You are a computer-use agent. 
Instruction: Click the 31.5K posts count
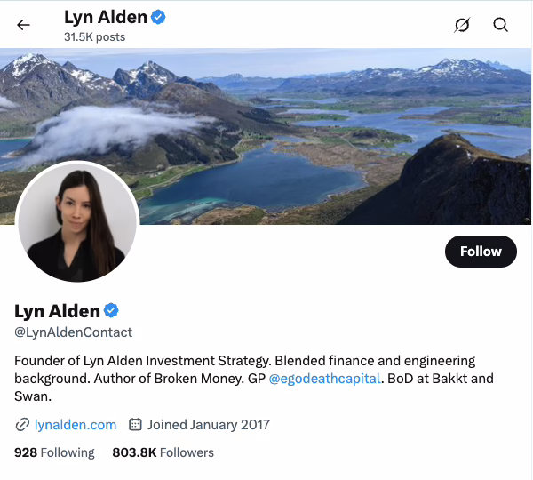pyautogui.click(x=94, y=36)
